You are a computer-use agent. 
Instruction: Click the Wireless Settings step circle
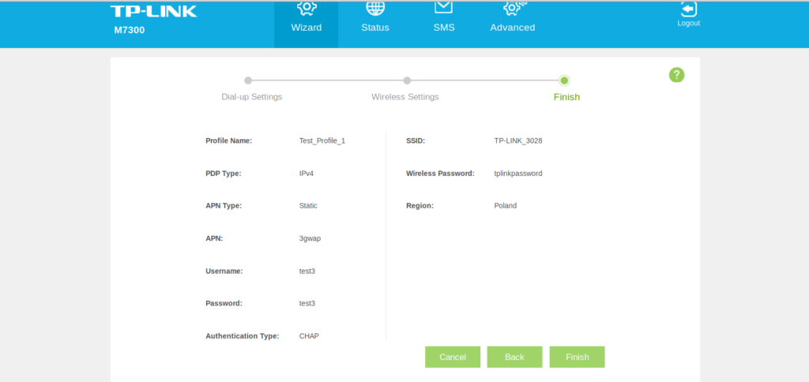(407, 81)
